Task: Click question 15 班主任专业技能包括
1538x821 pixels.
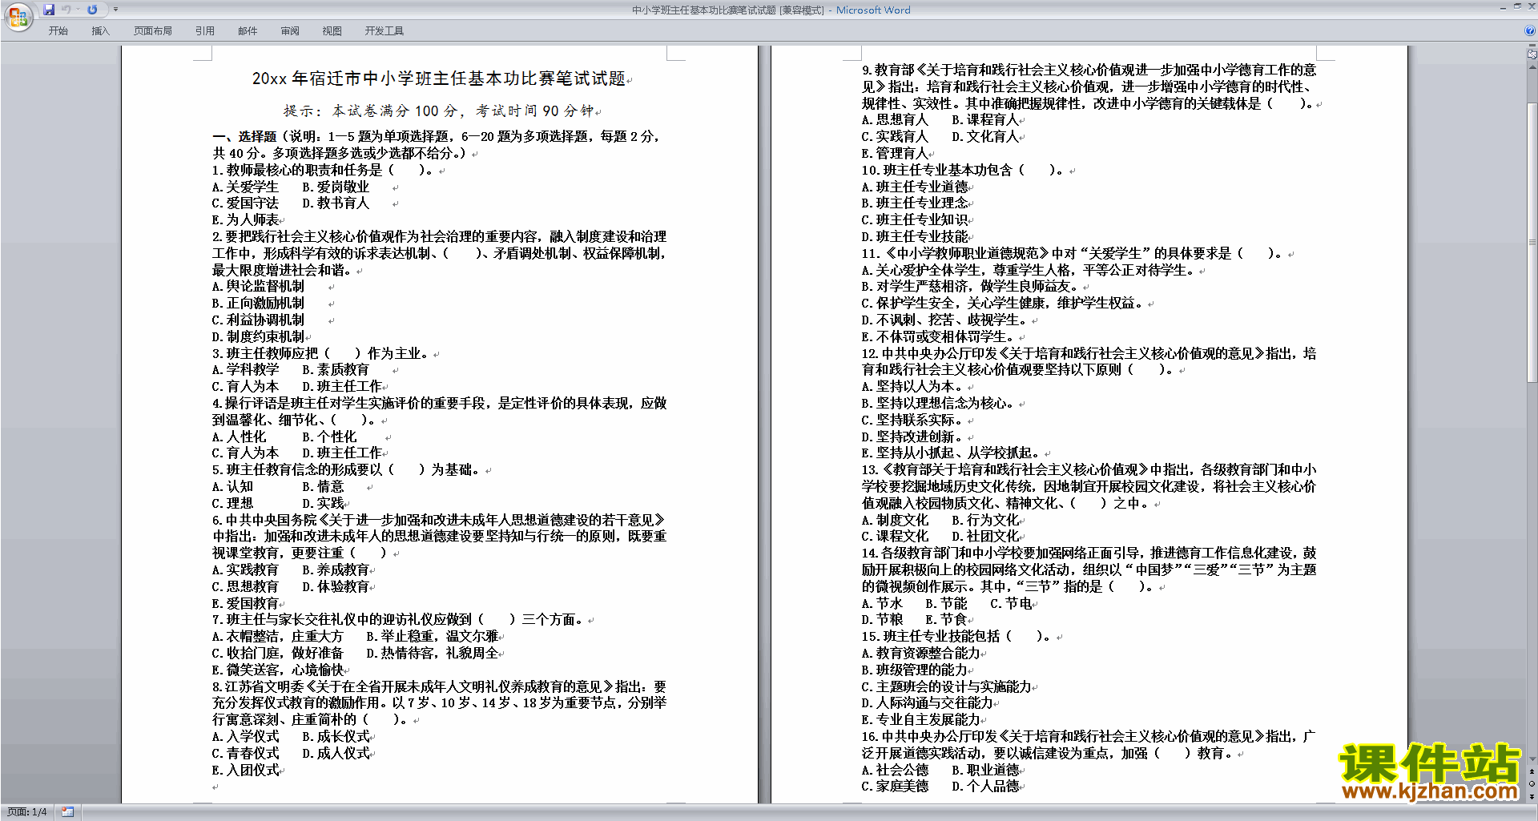Action: [x=956, y=636]
